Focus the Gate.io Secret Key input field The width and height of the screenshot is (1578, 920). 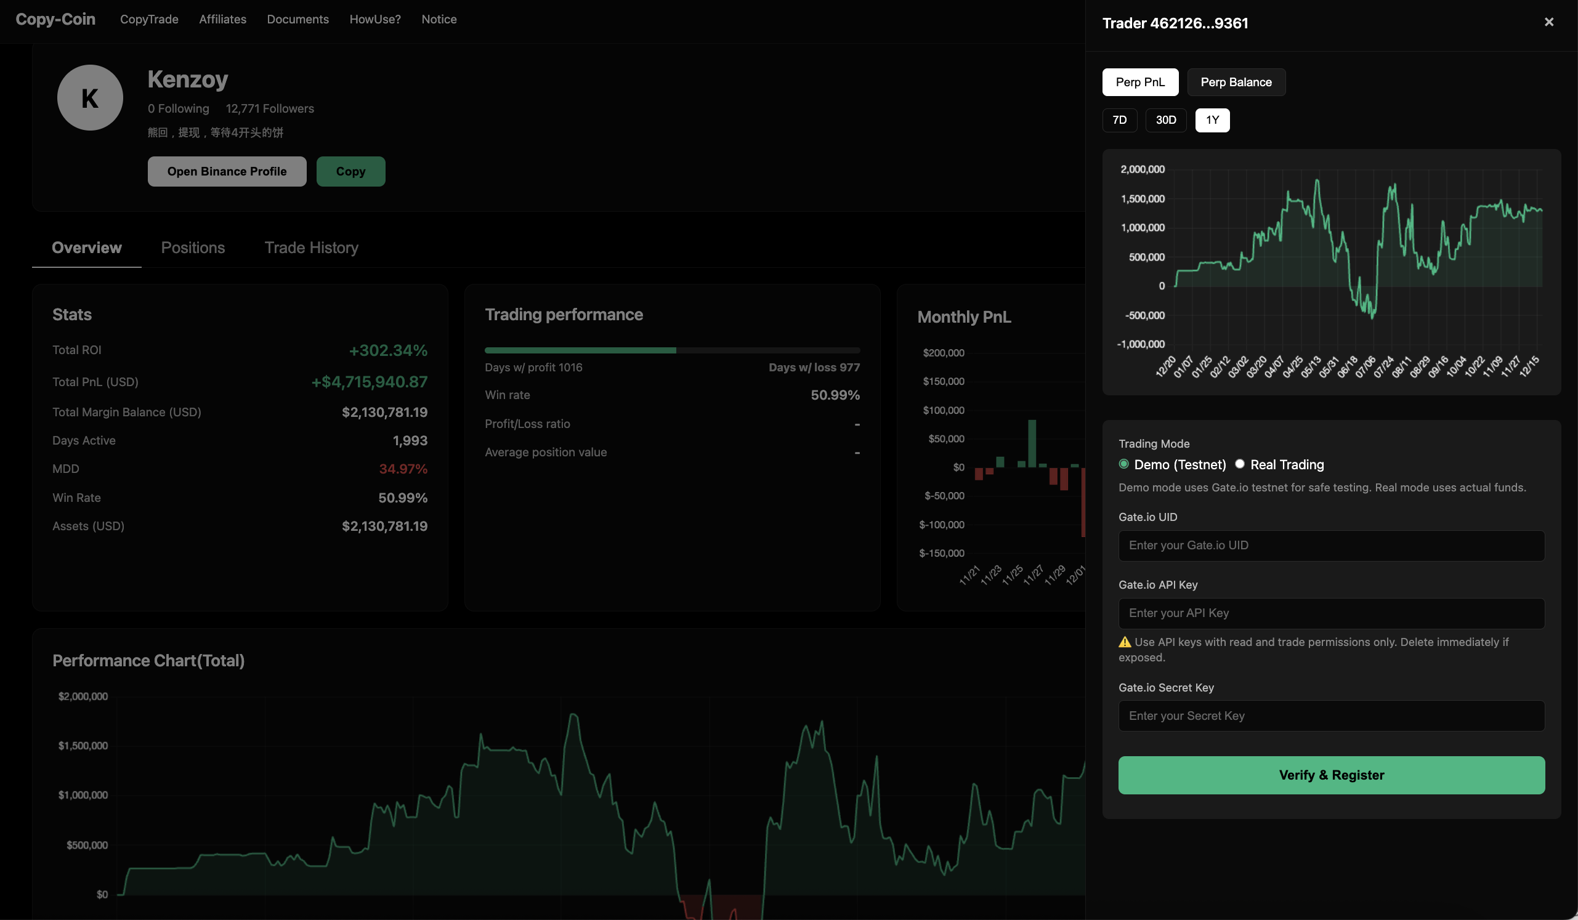click(x=1330, y=716)
